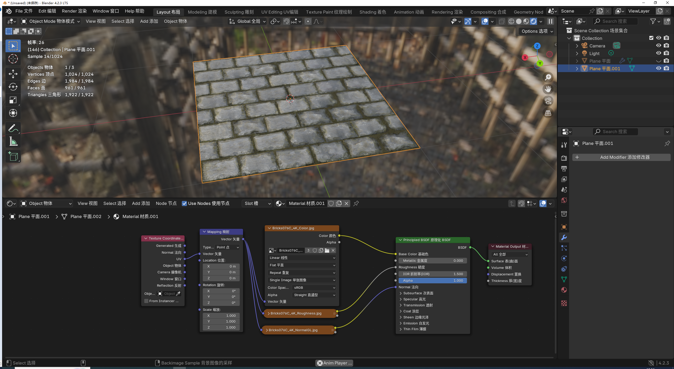Open the Object Data properties tab icon
Viewport: 674px width, 369px height.
[x=564, y=279]
